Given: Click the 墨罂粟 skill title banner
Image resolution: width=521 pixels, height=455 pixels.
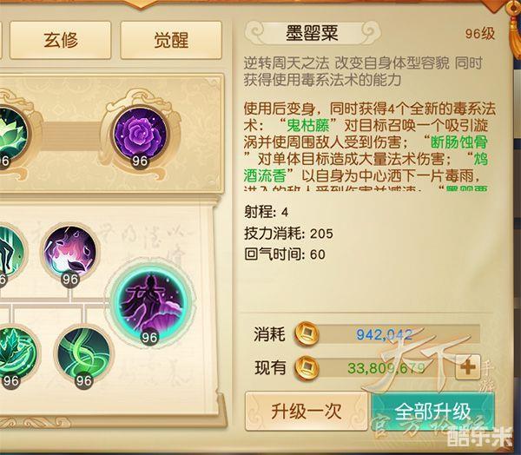Looking at the screenshot, I should click(313, 33).
